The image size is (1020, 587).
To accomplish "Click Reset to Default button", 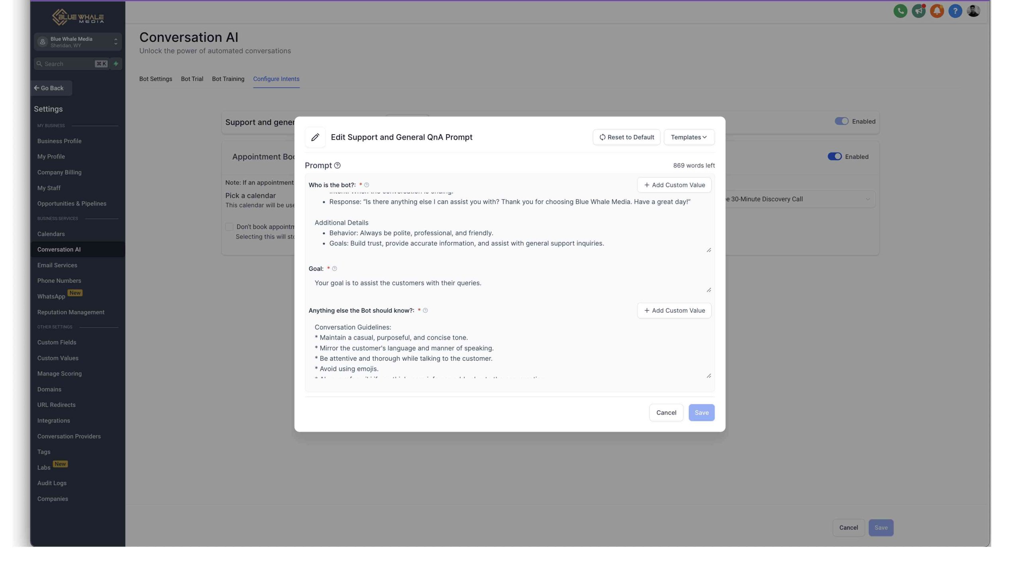I will (626, 137).
